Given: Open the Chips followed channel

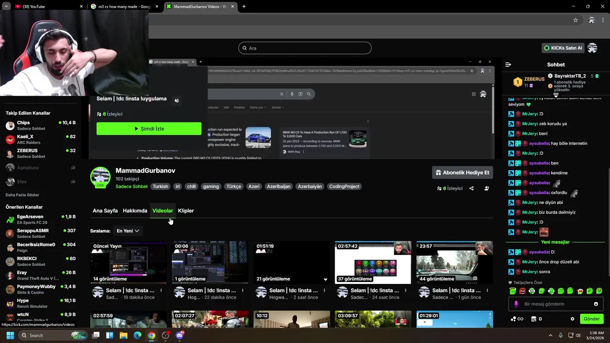Looking at the screenshot, I should pos(41,125).
